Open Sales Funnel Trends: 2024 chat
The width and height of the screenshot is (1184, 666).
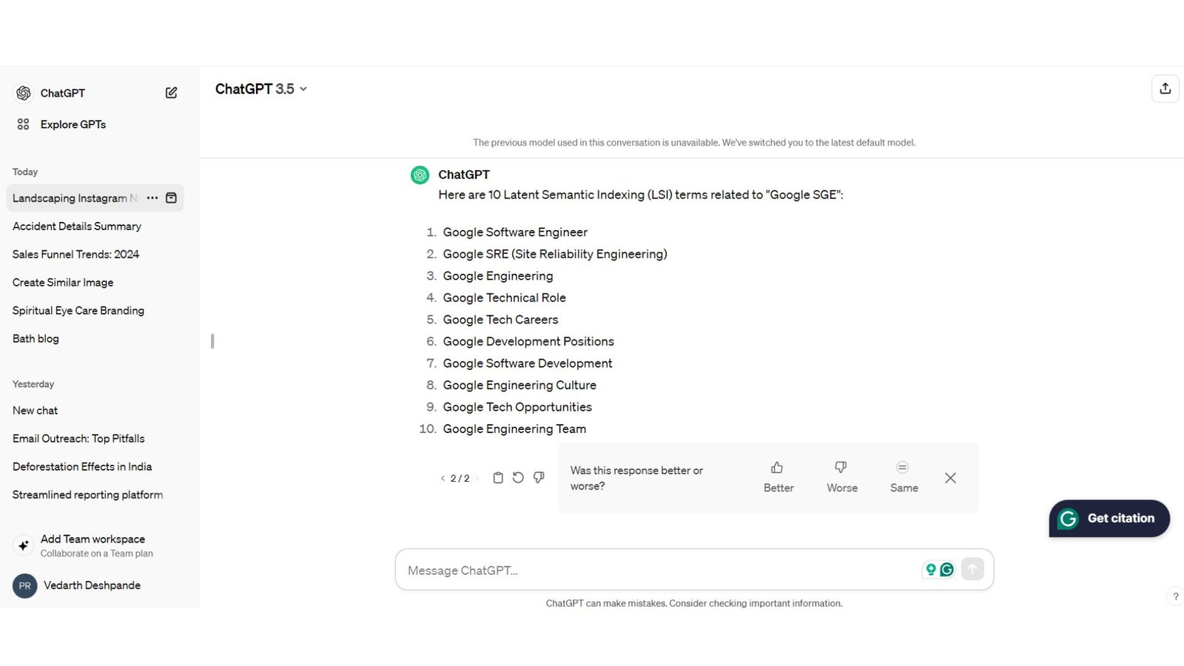(75, 255)
